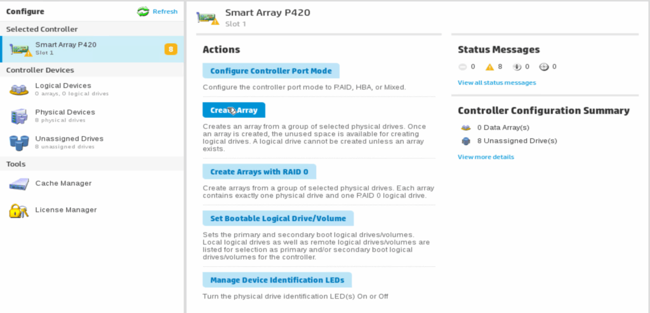This screenshot has width=650, height=313.
Task: Click the Controller Devices section header
Action: point(40,70)
